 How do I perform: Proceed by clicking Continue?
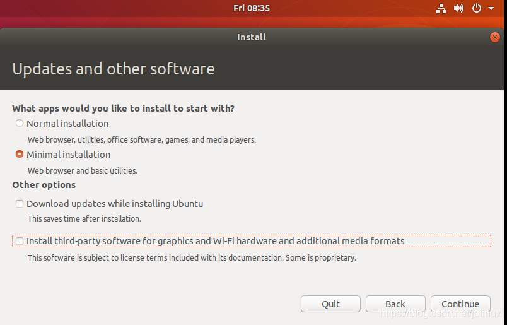click(460, 304)
